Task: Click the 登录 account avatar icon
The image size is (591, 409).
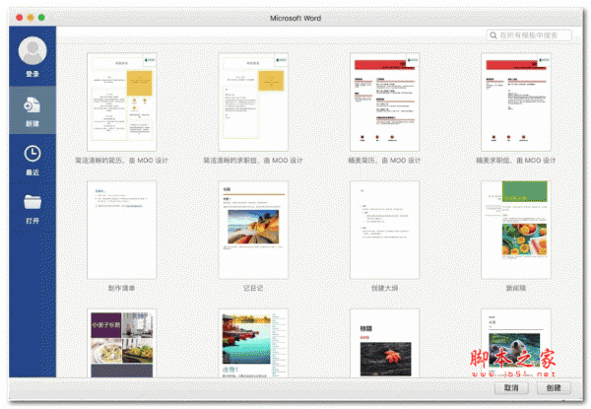Action: [33, 51]
